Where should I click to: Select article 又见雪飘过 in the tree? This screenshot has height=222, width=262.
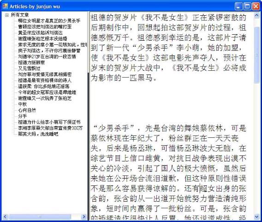click(29, 68)
